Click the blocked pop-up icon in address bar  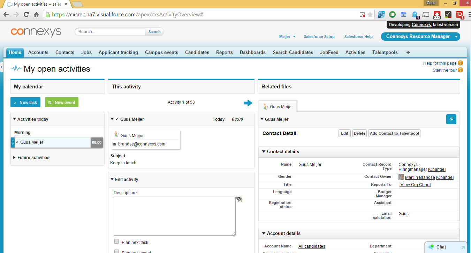[x=363, y=15]
